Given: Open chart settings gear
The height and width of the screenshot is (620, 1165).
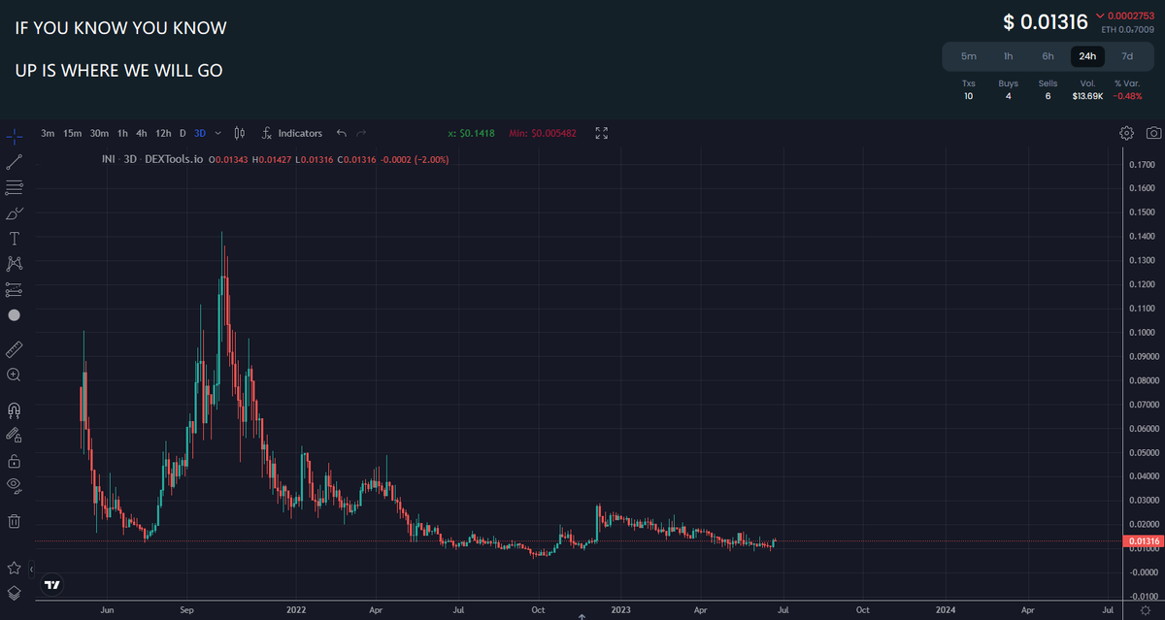Looking at the screenshot, I should tap(1126, 133).
